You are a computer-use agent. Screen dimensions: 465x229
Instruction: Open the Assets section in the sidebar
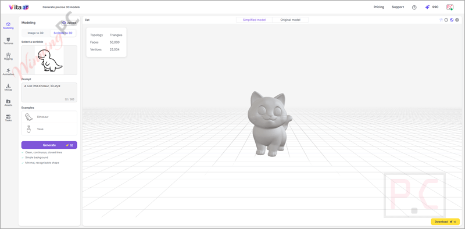tap(8, 103)
